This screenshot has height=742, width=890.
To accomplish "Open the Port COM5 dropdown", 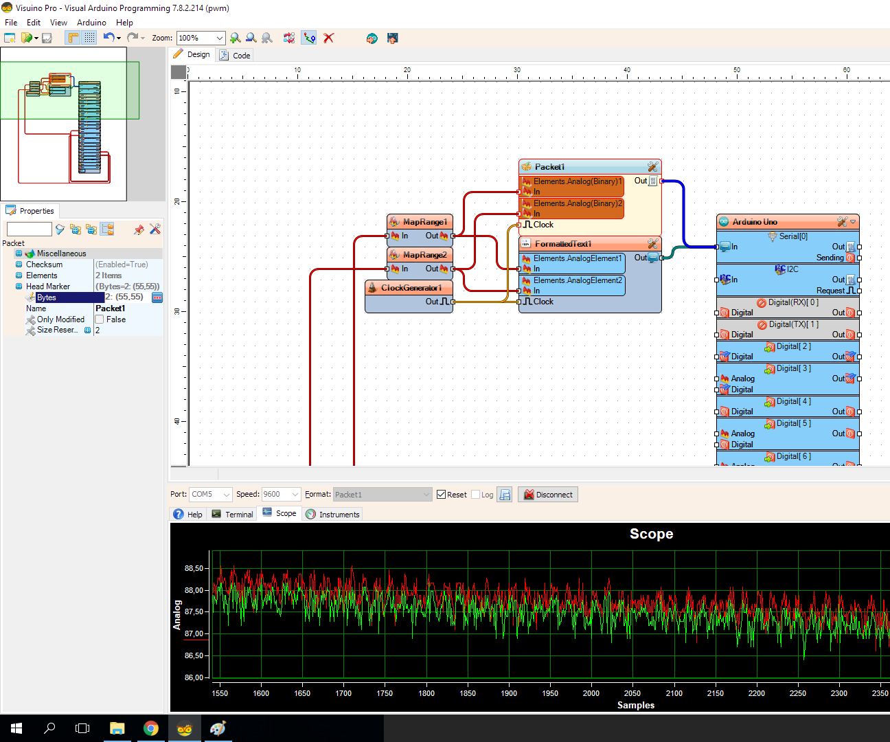I will [225, 494].
